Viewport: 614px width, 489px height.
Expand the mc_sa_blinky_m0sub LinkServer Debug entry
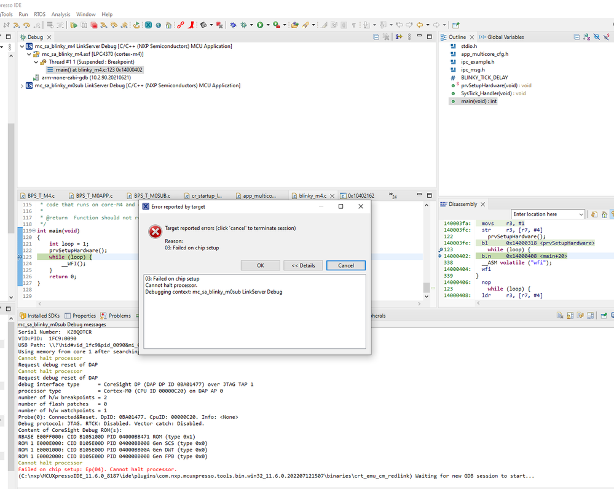pos(21,86)
